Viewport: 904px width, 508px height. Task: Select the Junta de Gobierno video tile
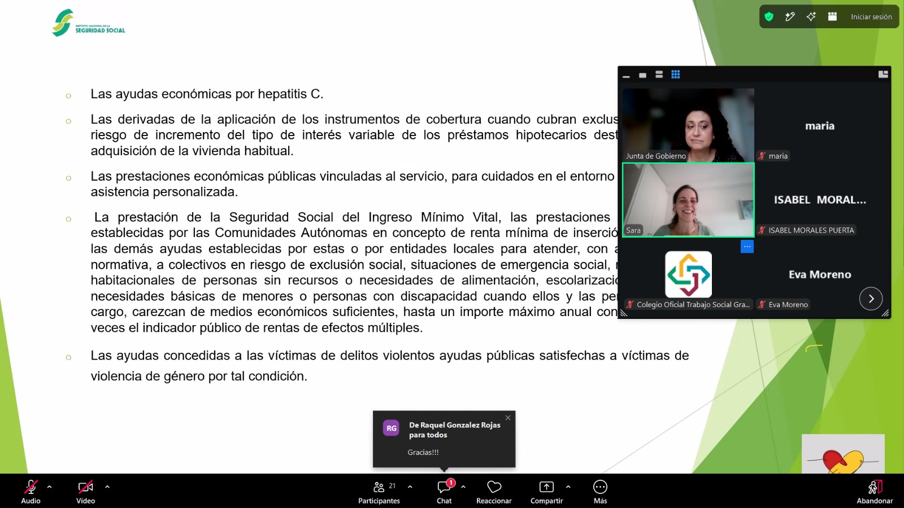tap(688, 125)
